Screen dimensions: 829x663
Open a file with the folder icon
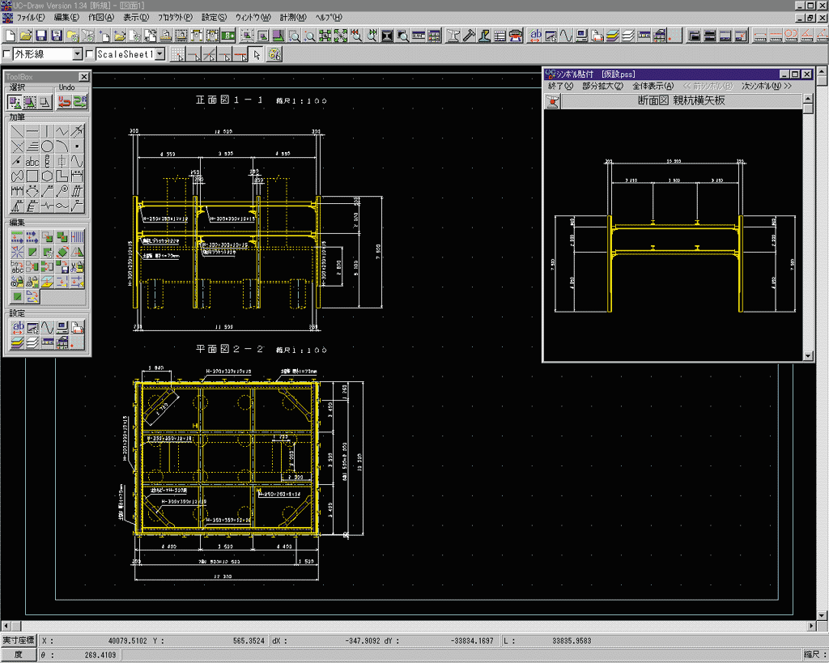[x=25, y=36]
